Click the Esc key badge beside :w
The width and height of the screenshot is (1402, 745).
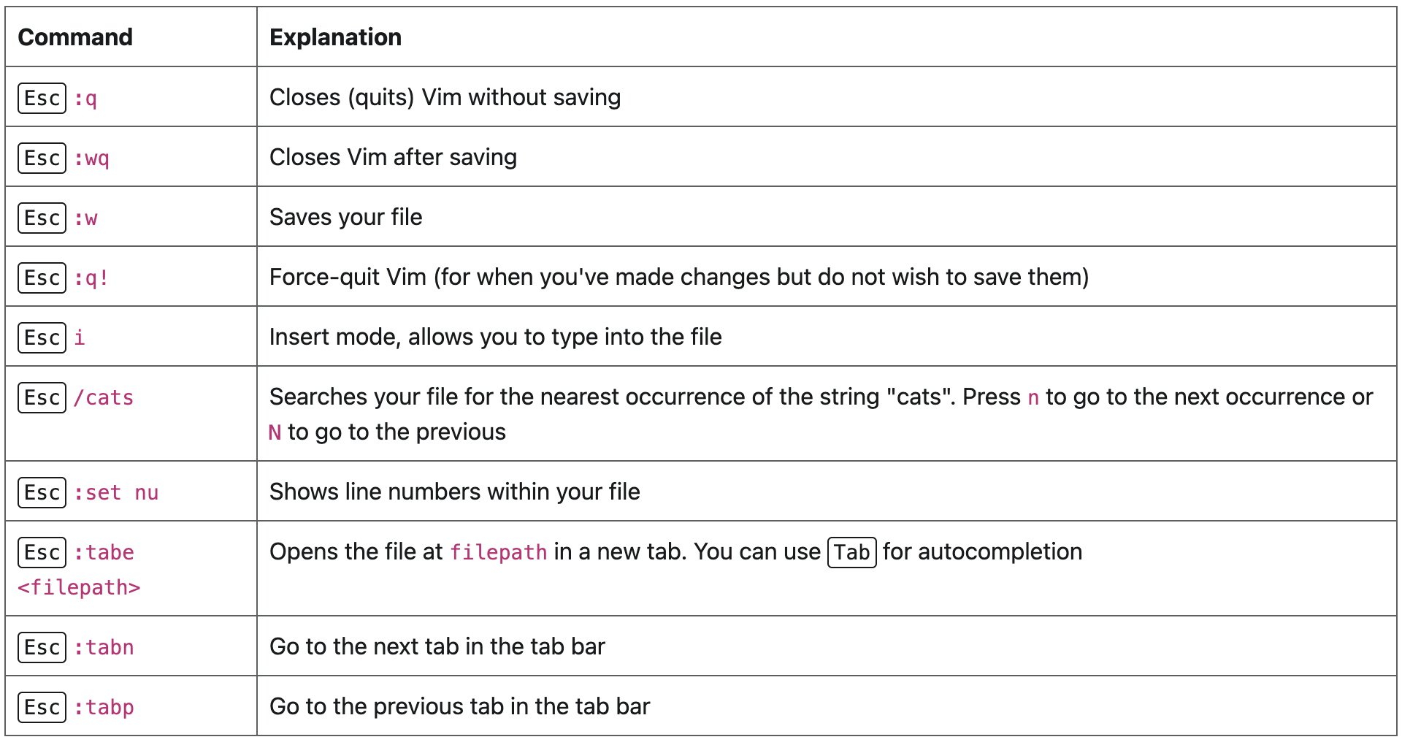point(42,218)
